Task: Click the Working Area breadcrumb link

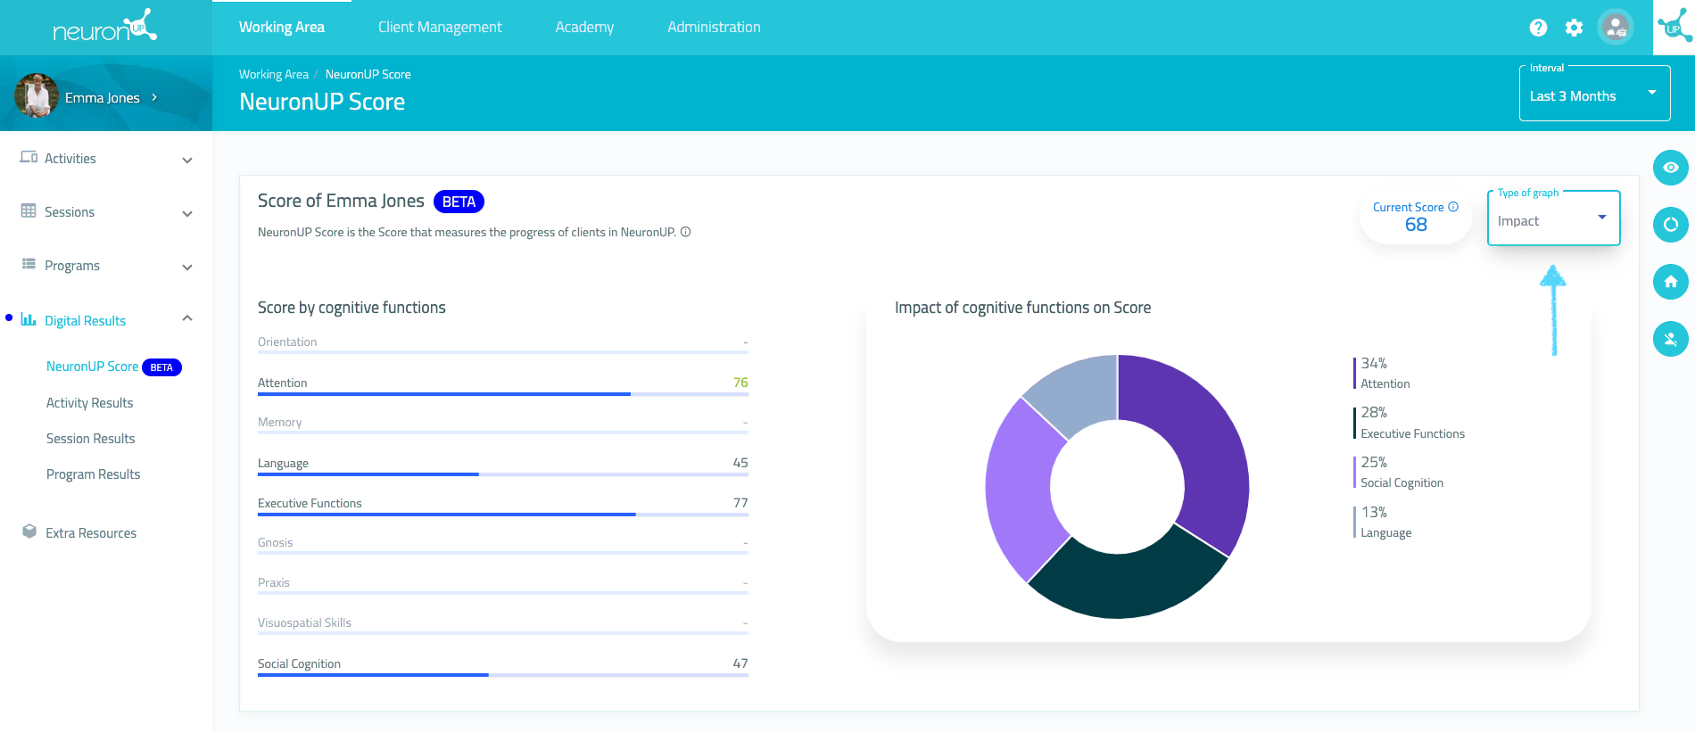Action: (273, 74)
